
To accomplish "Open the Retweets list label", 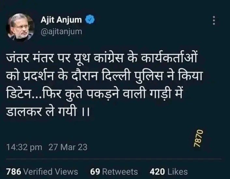I will coord(120,172).
